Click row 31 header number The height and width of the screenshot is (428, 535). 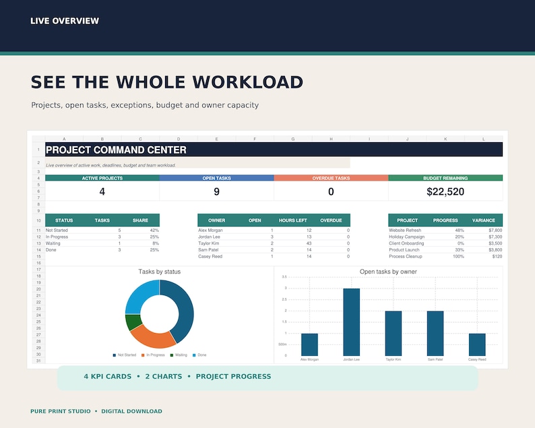pyautogui.click(x=38, y=361)
